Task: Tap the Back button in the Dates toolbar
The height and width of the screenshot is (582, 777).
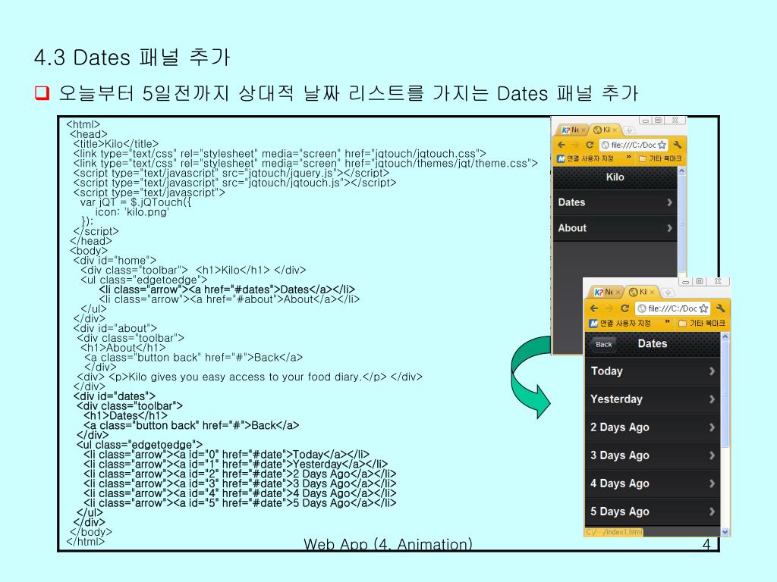Action: (603, 345)
